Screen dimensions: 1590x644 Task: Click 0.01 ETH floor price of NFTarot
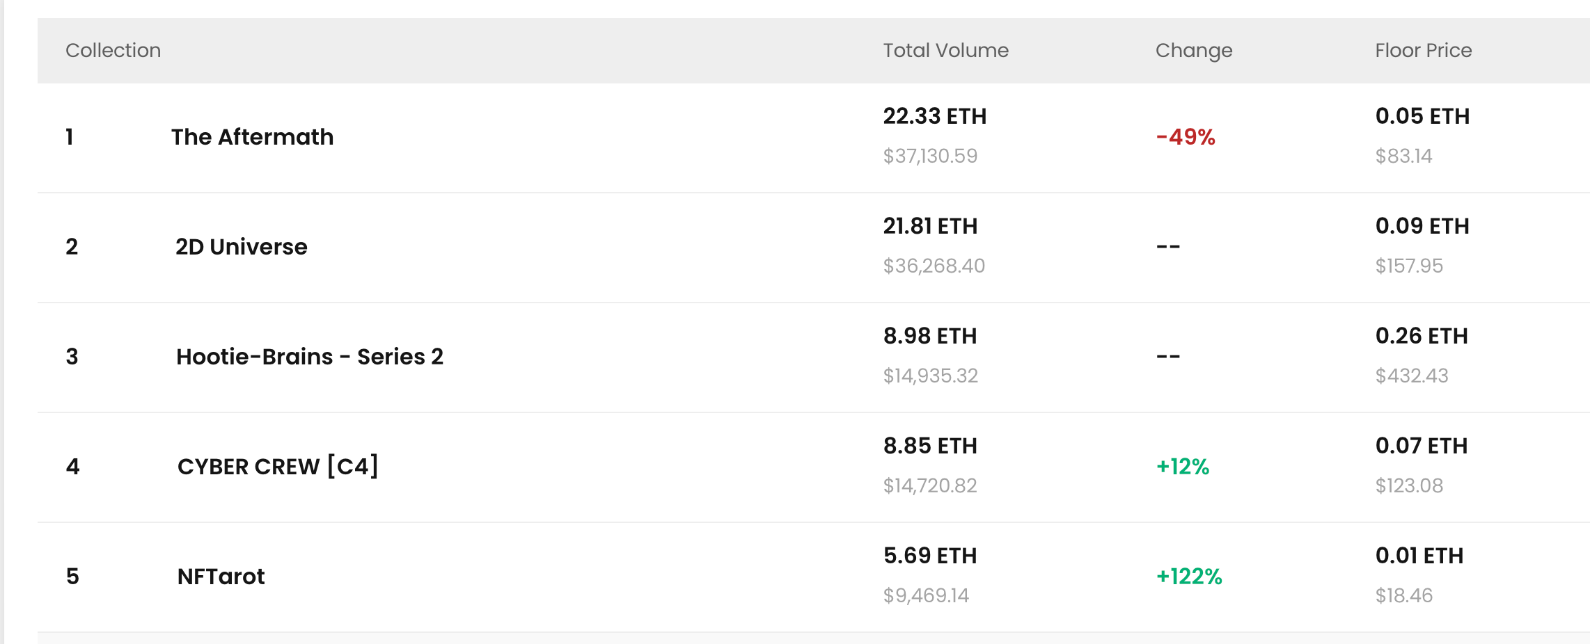click(1419, 556)
